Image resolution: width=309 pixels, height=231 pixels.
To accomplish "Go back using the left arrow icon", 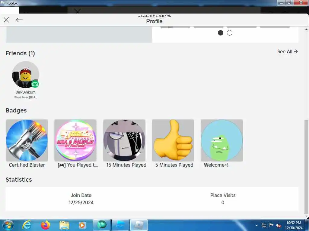I will coord(19,20).
